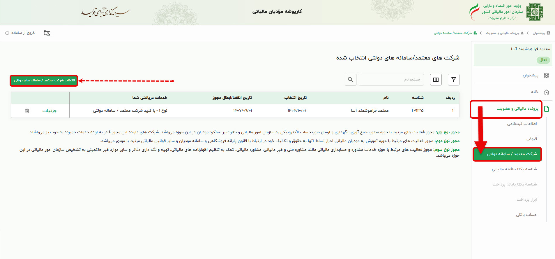Click the جستجو نام search field

[391, 80]
